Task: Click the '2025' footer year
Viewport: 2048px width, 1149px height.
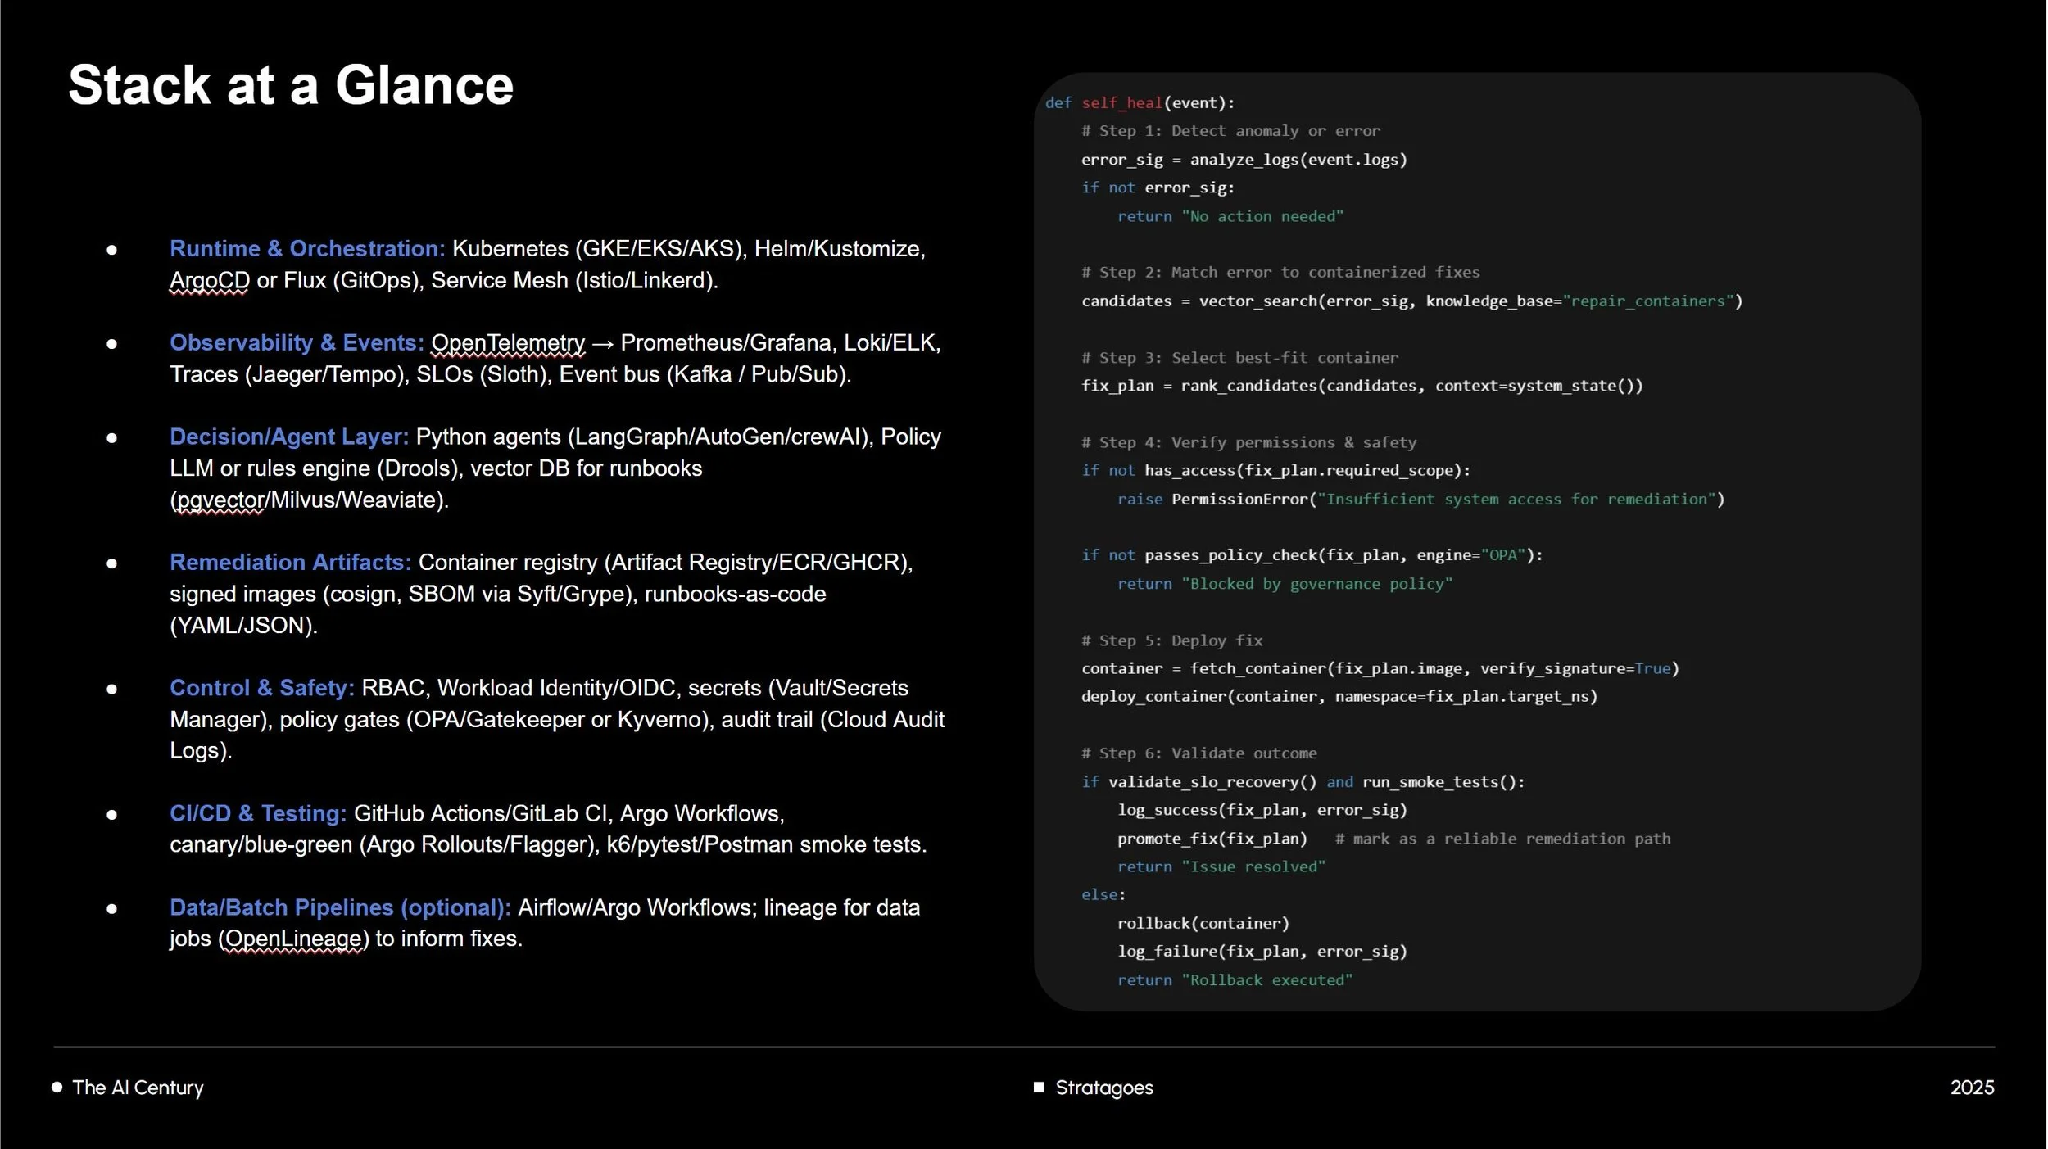Action: pyautogui.click(x=1972, y=1088)
